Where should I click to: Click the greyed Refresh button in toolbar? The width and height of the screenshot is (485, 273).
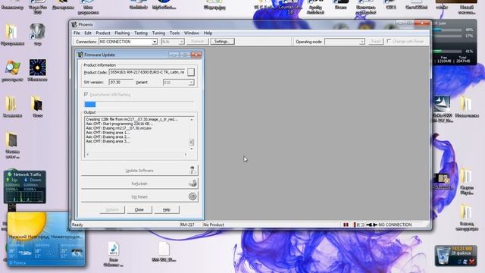[197, 42]
